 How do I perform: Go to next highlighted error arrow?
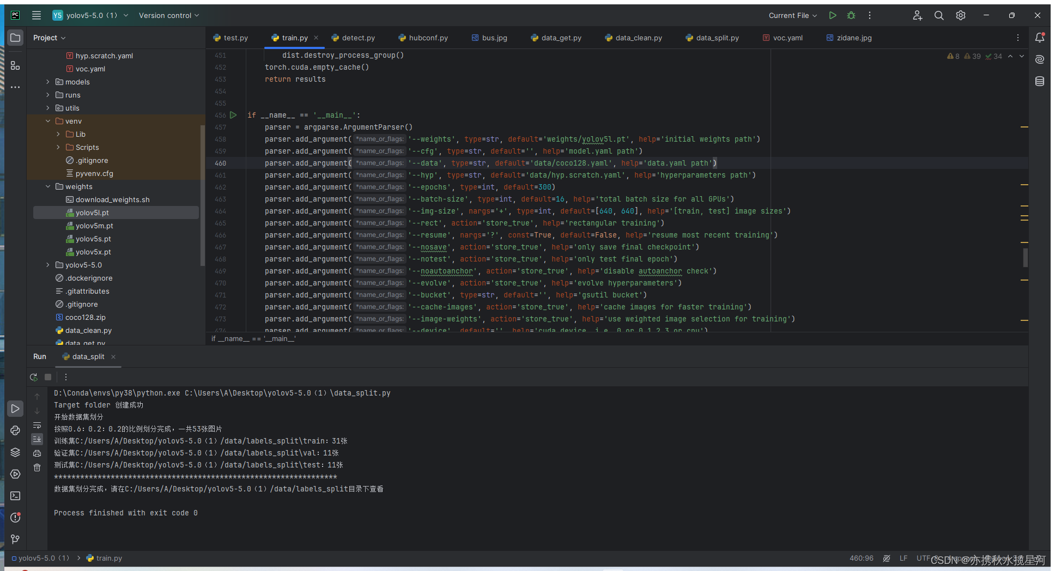point(1022,56)
